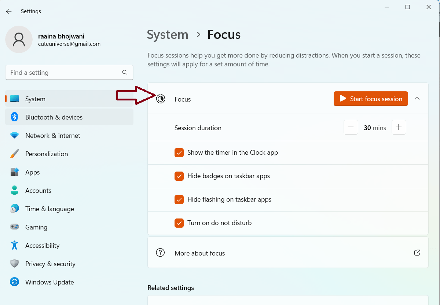Open Windows Update via its icon
This screenshot has height=305, width=440.
click(14, 282)
